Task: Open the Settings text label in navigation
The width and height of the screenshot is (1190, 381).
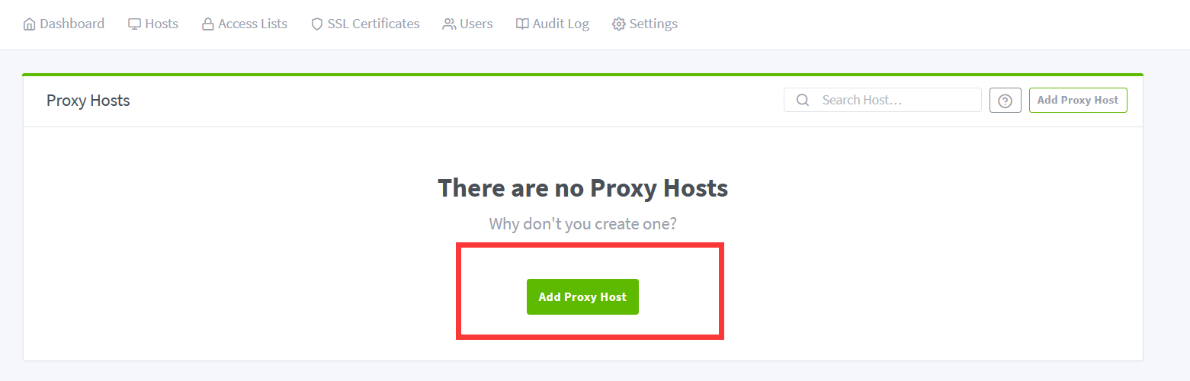Action: [x=653, y=24]
